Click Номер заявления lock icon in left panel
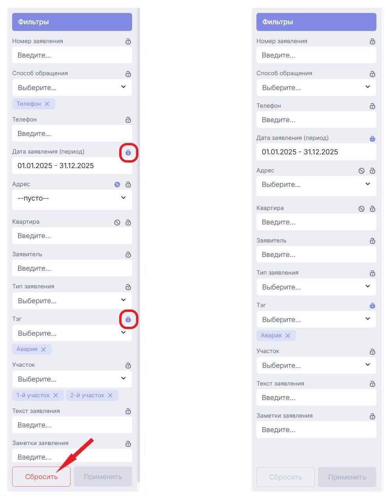Screen dimensions: 387x496 coord(128,42)
